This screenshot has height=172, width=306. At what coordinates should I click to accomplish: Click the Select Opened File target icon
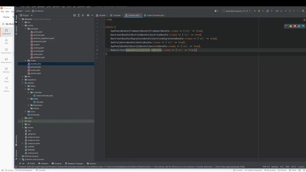pyautogui.click(x=75, y=15)
